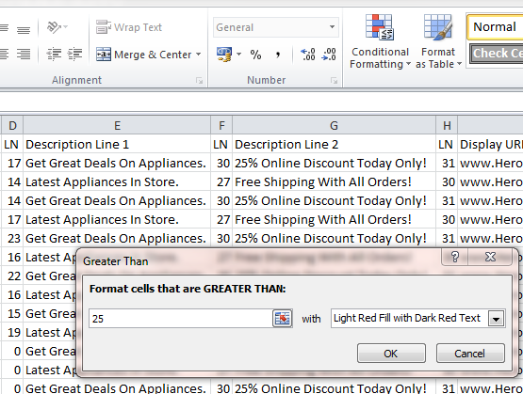
Task: Open the orientation text angle tool
Action: (x=57, y=27)
